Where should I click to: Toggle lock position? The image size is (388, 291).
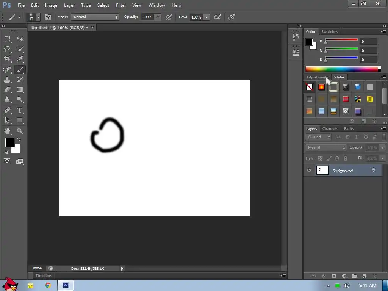(x=337, y=158)
